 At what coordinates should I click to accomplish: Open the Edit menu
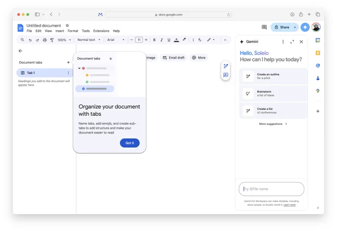pyautogui.click(x=39, y=31)
